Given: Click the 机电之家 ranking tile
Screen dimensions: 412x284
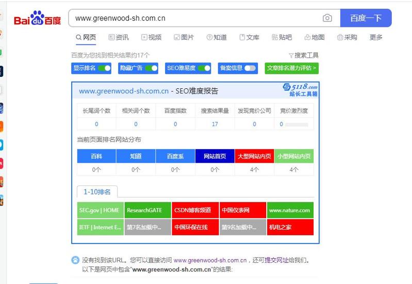Looking at the screenshot, I should 290,227.
